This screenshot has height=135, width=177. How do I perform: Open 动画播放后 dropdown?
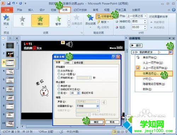[98, 106]
